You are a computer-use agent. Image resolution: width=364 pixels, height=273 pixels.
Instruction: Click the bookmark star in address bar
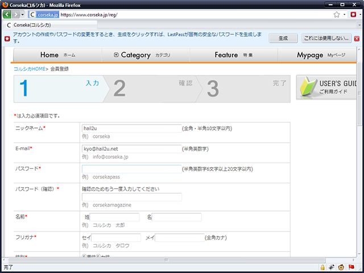point(337,14)
